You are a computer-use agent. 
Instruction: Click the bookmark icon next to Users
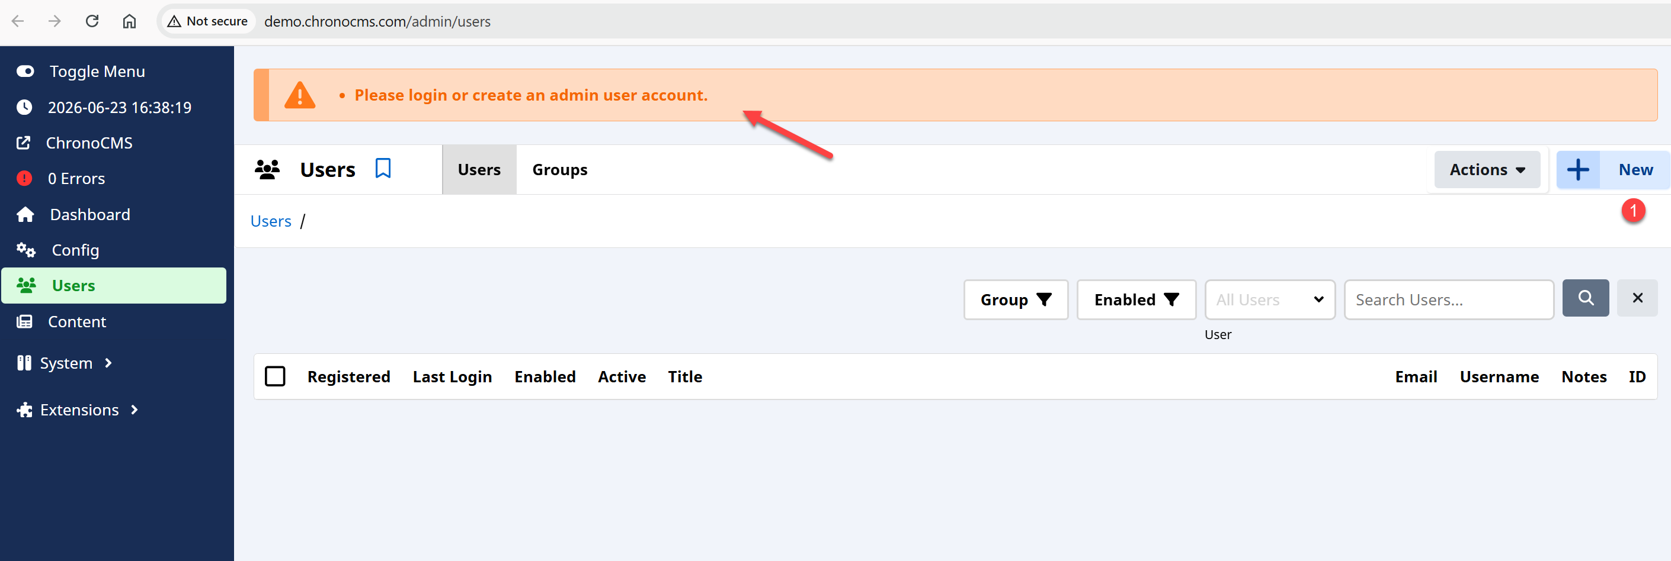pyautogui.click(x=383, y=169)
